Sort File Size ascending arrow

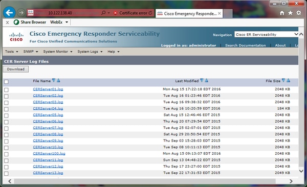(288, 80)
